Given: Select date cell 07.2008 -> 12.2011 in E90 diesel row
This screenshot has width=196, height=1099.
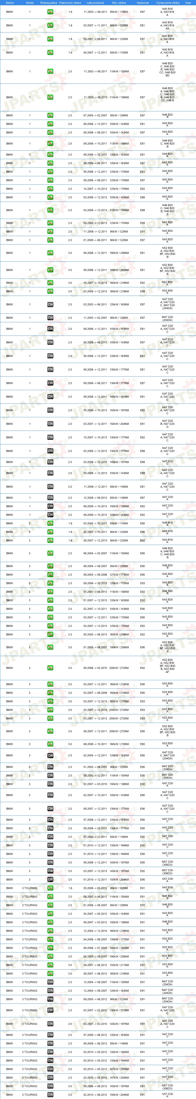Looking at the screenshot, I should [x=95, y=819].
